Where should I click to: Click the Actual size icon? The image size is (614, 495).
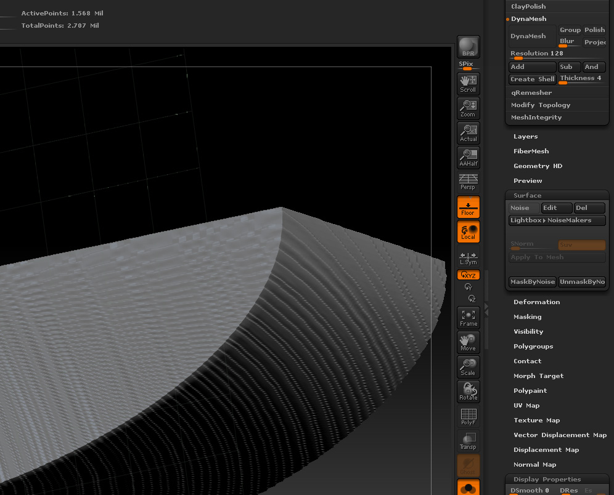pyautogui.click(x=468, y=132)
